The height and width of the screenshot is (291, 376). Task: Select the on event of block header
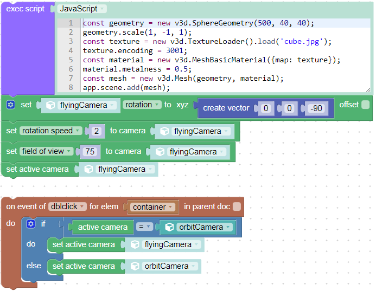[x=122, y=206]
